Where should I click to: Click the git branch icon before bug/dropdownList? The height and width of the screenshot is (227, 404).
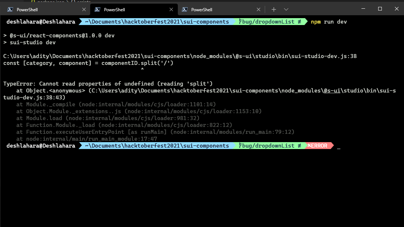coord(240,21)
